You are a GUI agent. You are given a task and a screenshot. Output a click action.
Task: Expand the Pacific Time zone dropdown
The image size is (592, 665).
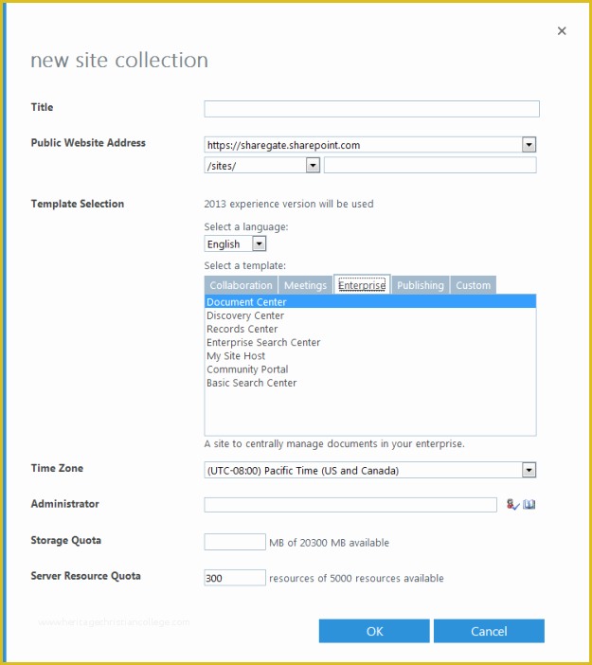click(x=529, y=470)
